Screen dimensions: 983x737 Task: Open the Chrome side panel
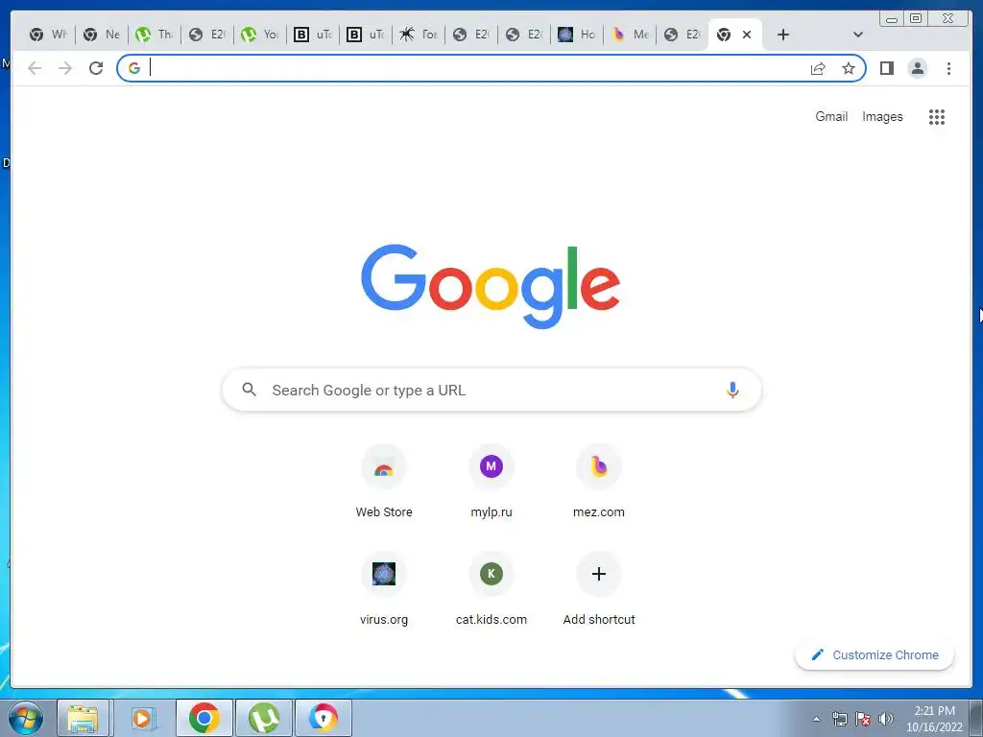[x=886, y=68]
